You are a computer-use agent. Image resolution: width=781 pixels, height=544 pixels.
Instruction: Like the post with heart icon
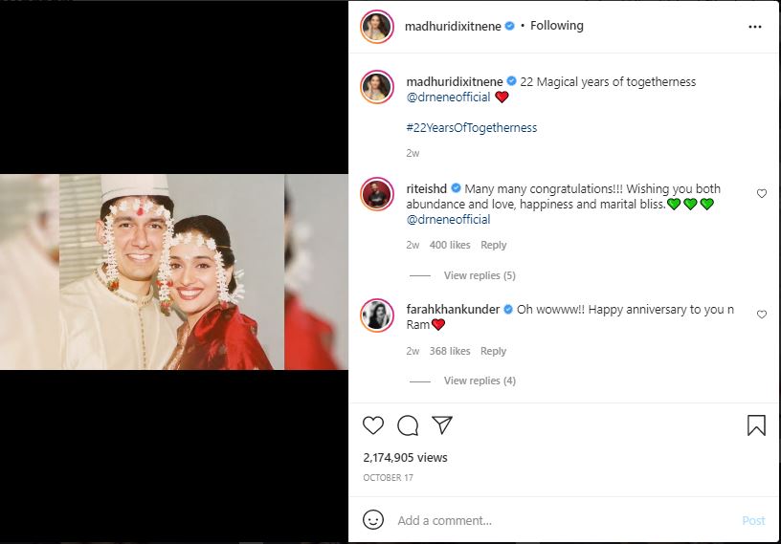click(x=373, y=425)
